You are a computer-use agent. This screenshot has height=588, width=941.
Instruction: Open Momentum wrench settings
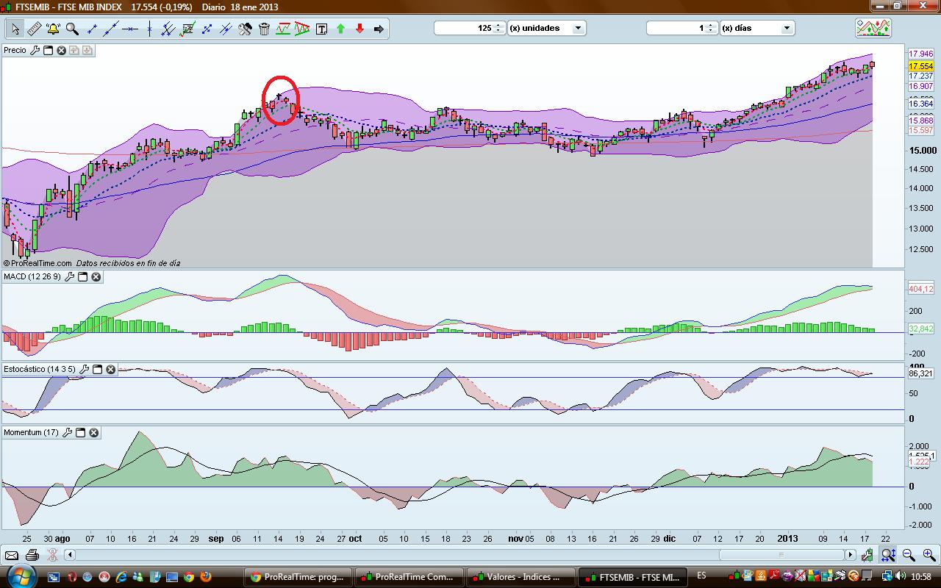68,433
